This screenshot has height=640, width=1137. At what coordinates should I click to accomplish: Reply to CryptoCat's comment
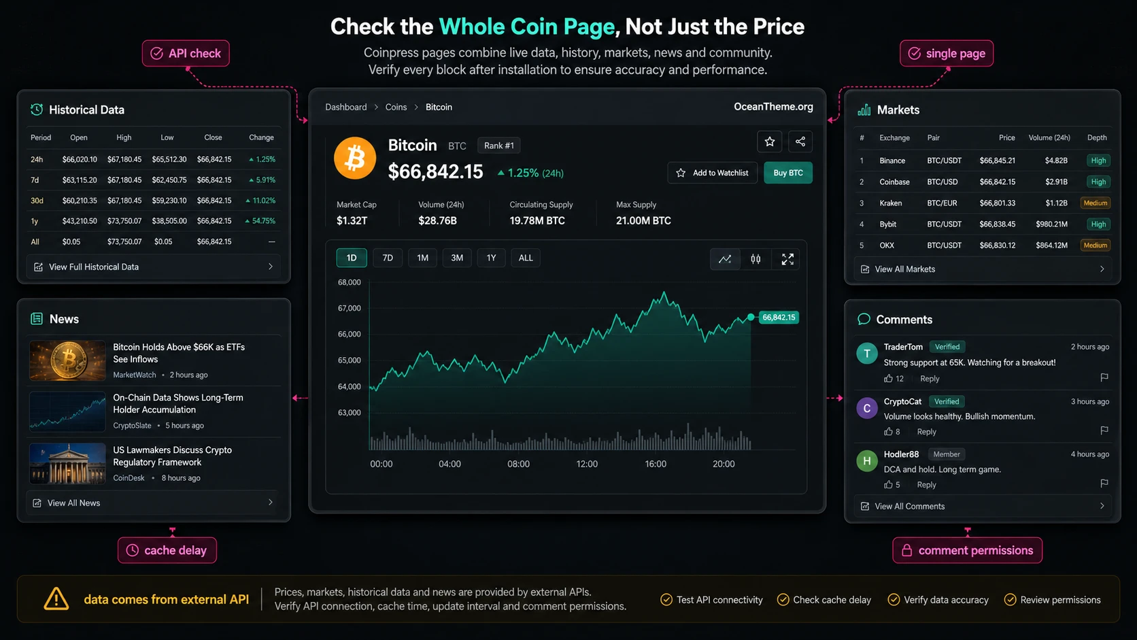(x=926, y=432)
